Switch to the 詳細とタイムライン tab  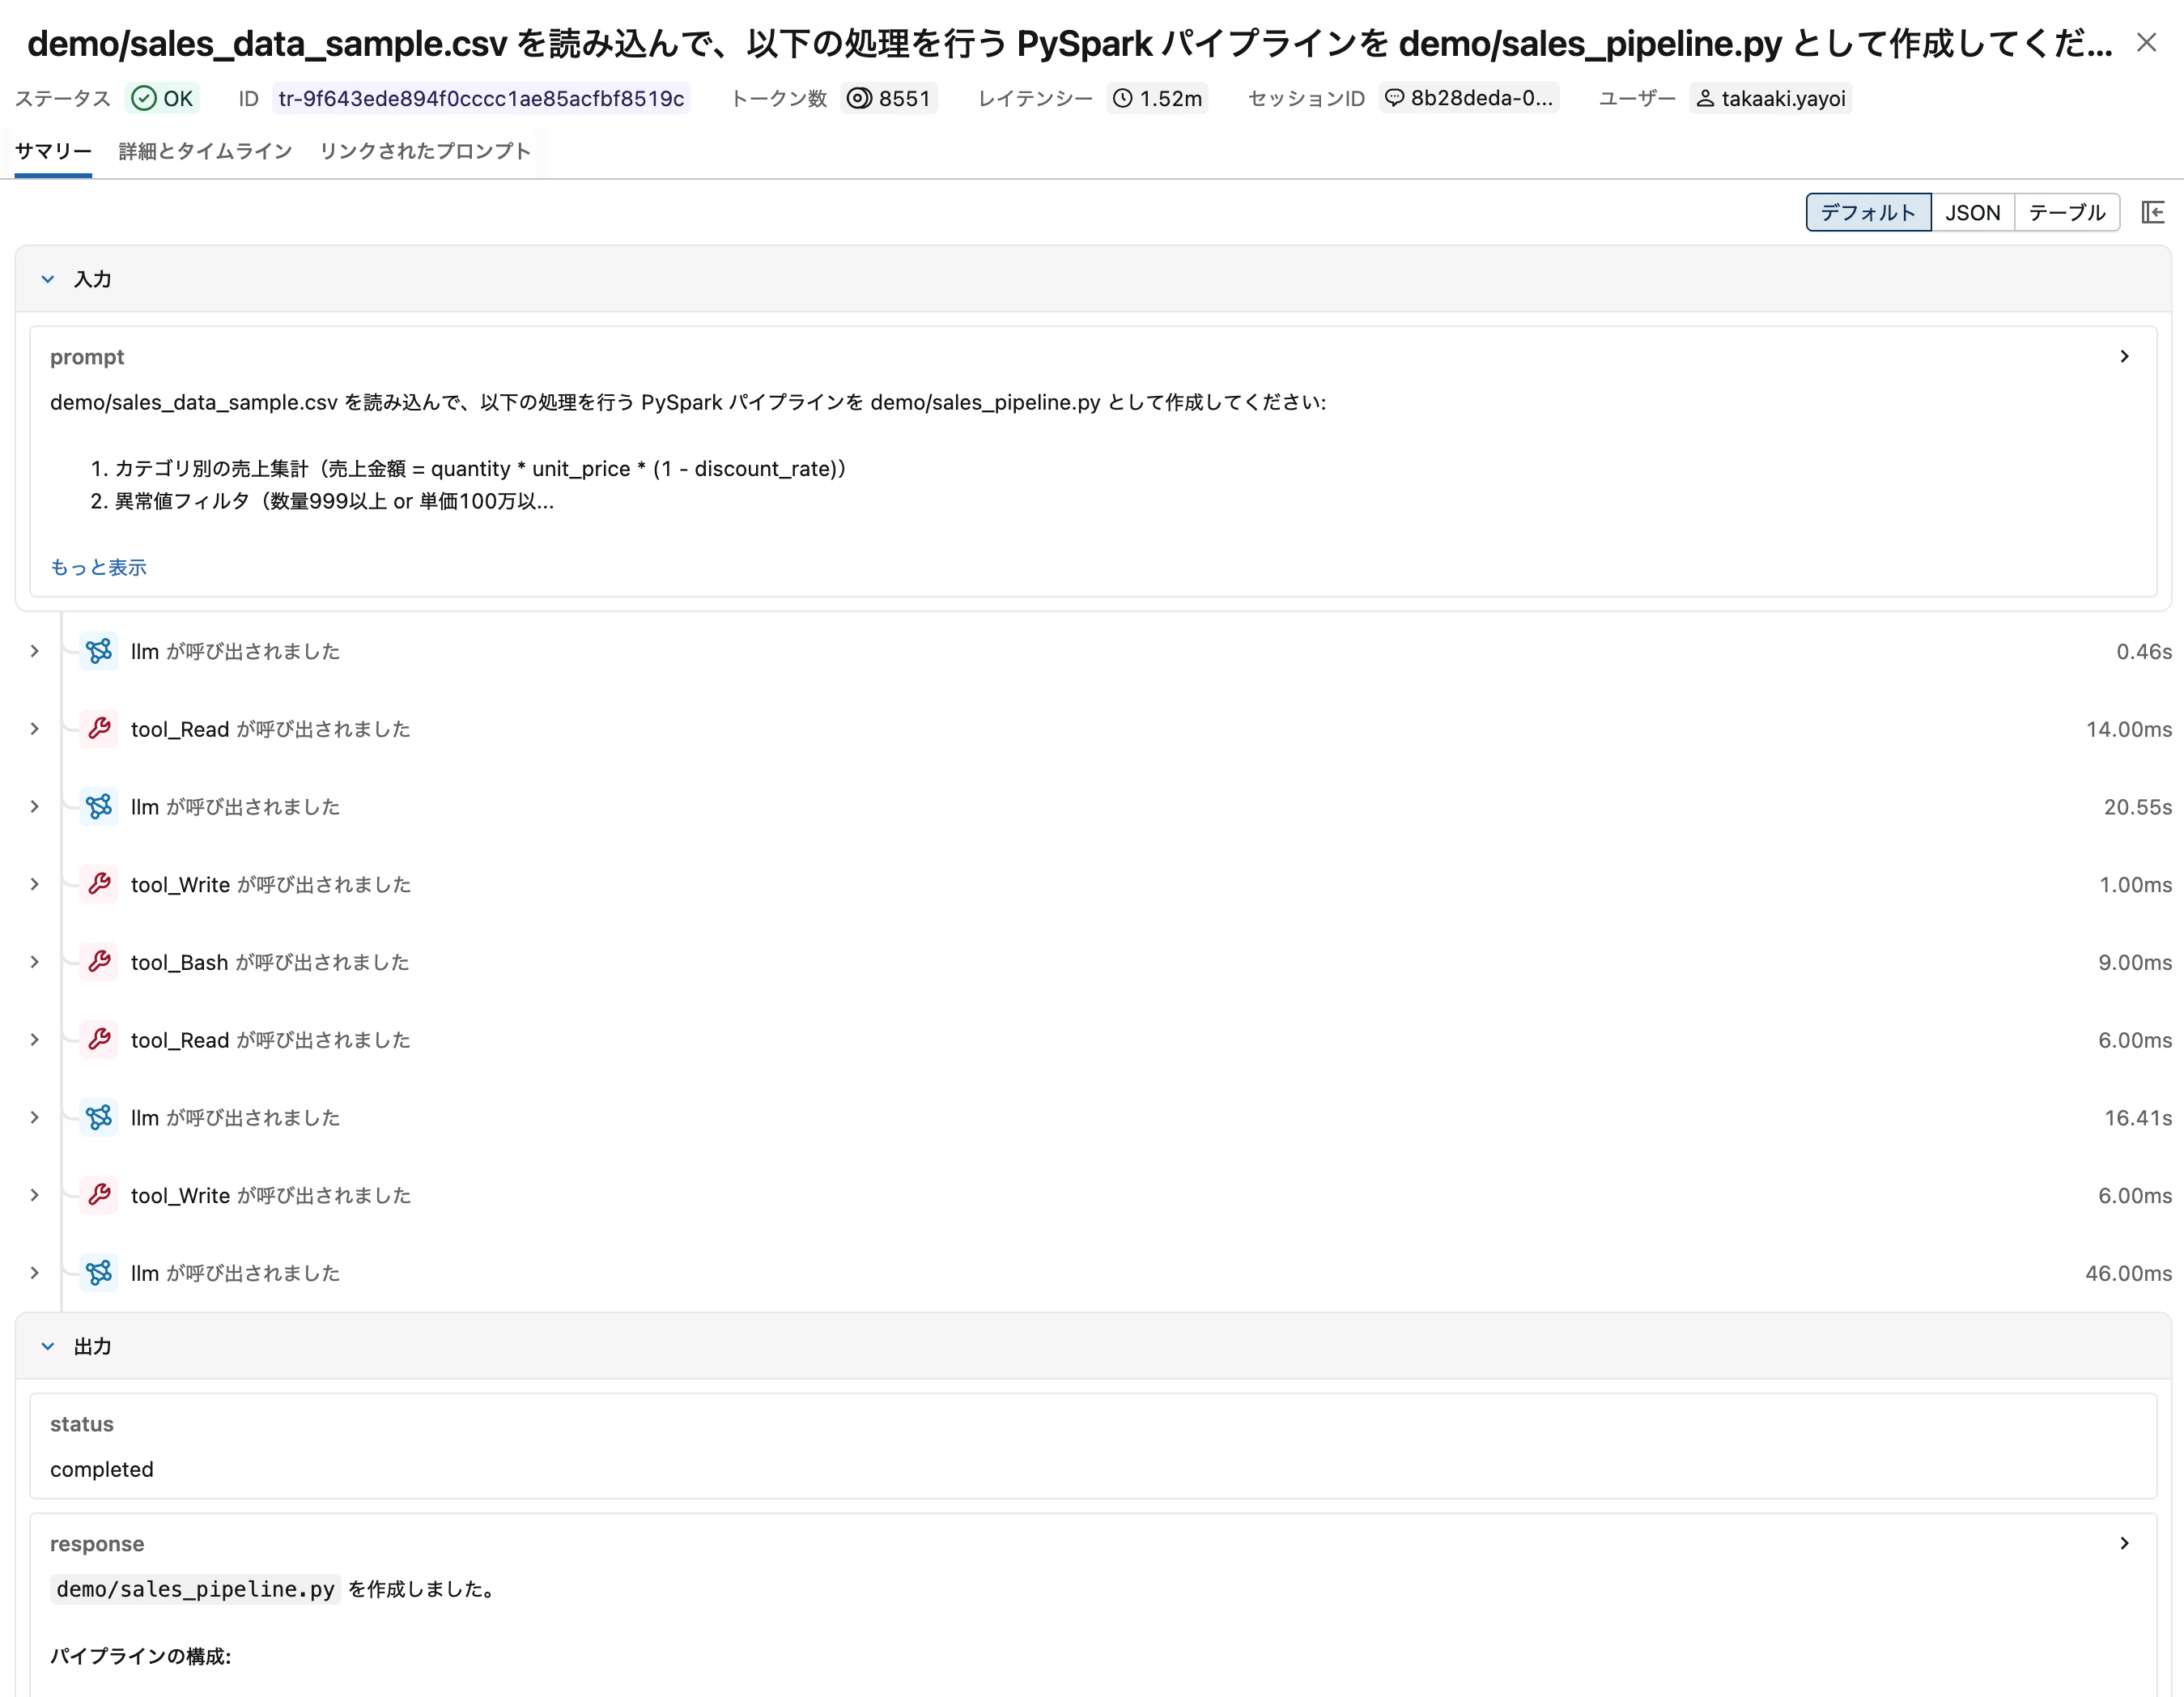(x=205, y=151)
